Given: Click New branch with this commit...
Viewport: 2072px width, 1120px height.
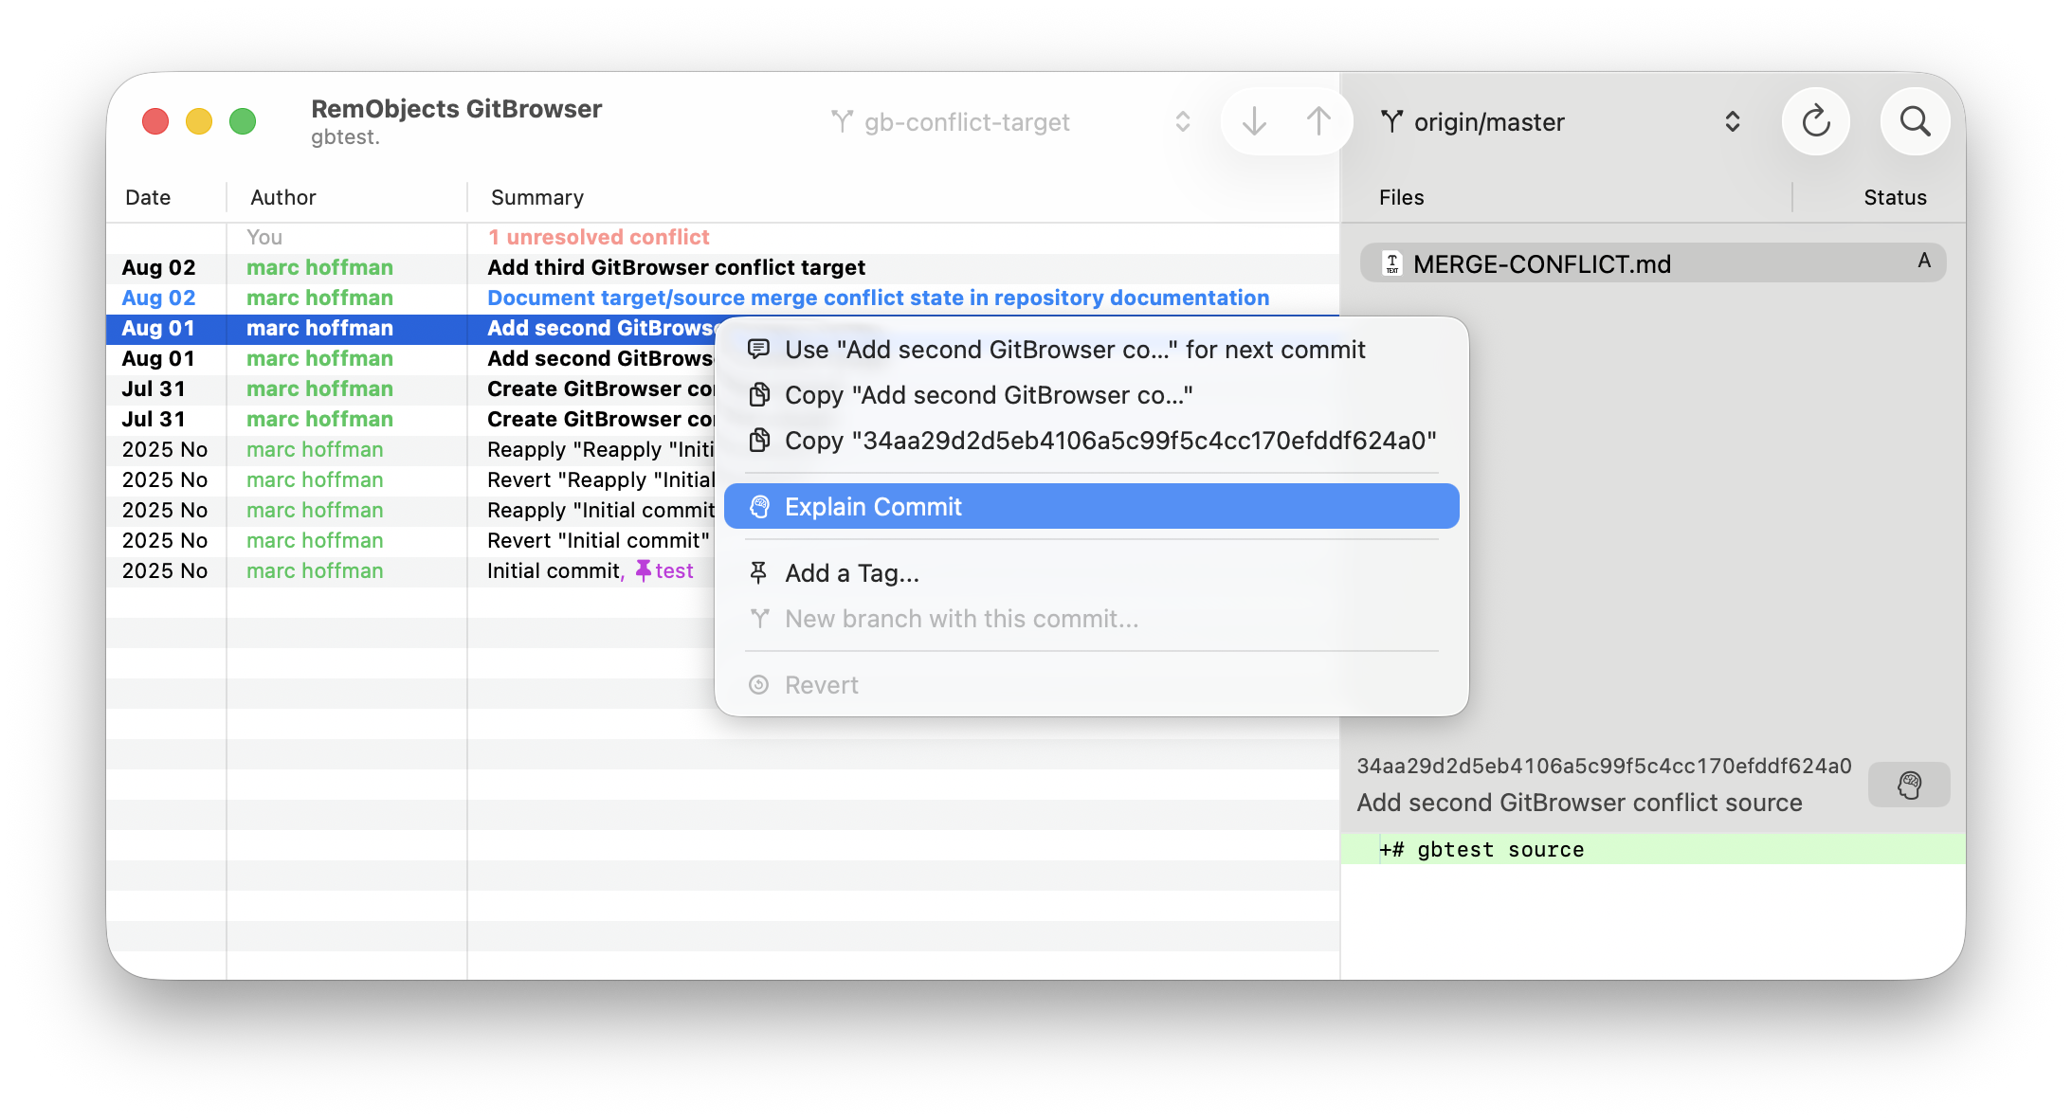Looking at the screenshot, I should click(x=1091, y=619).
